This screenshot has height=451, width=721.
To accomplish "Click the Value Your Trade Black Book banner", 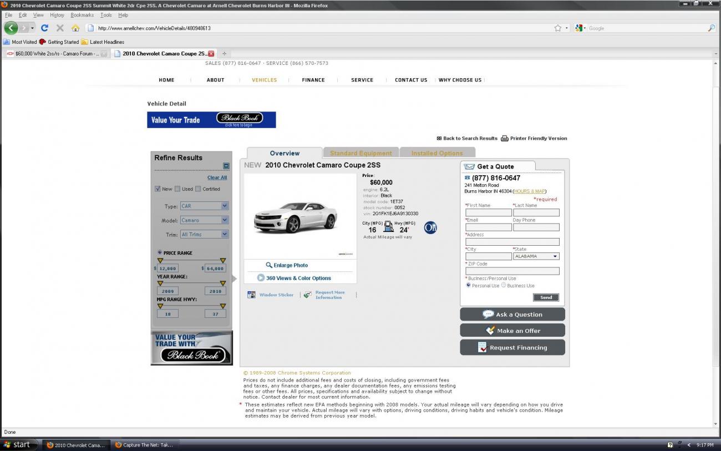I will point(211,120).
